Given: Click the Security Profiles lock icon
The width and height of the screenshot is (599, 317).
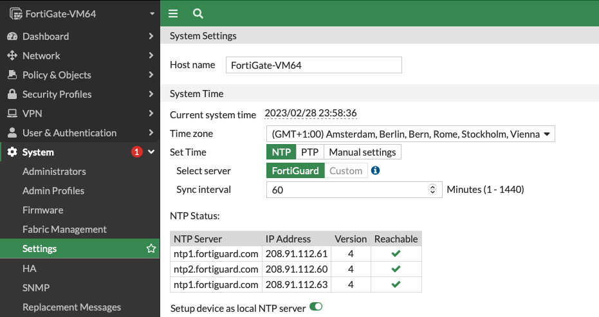Looking at the screenshot, I should tap(12, 95).
